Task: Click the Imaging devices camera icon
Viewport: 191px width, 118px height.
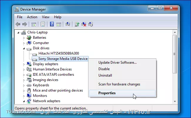Action: pos(29,80)
